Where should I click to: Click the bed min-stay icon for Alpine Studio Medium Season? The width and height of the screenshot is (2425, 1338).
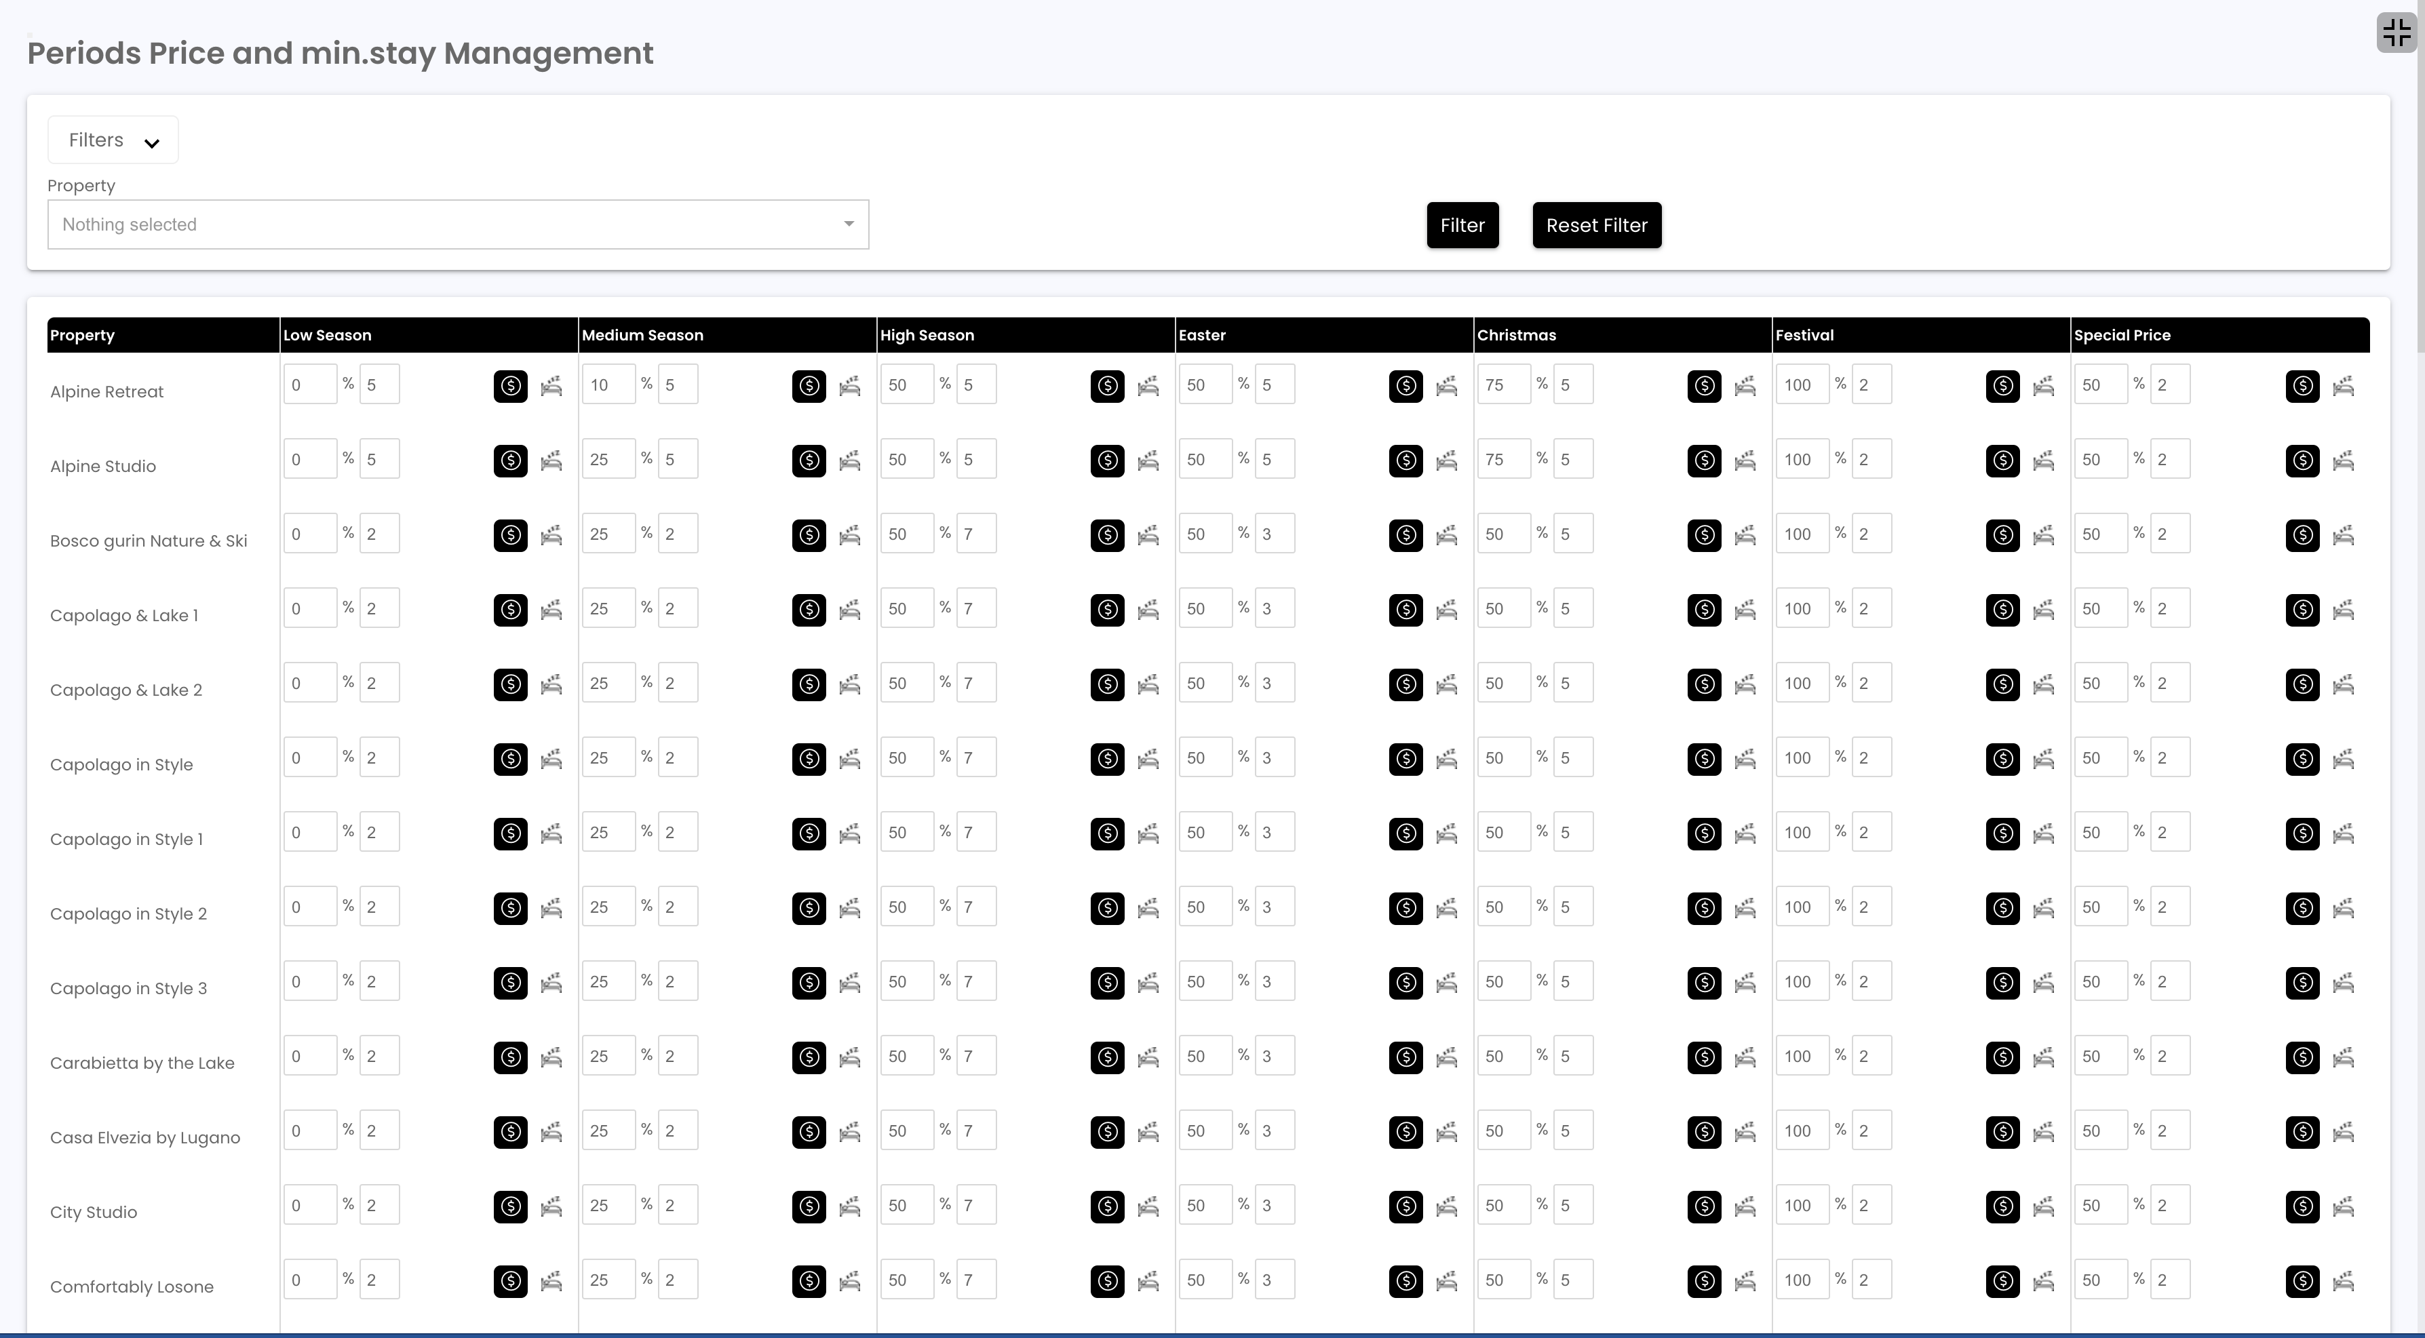pos(849,460)
